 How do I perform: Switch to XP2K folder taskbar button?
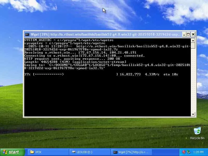coord(48,152)
